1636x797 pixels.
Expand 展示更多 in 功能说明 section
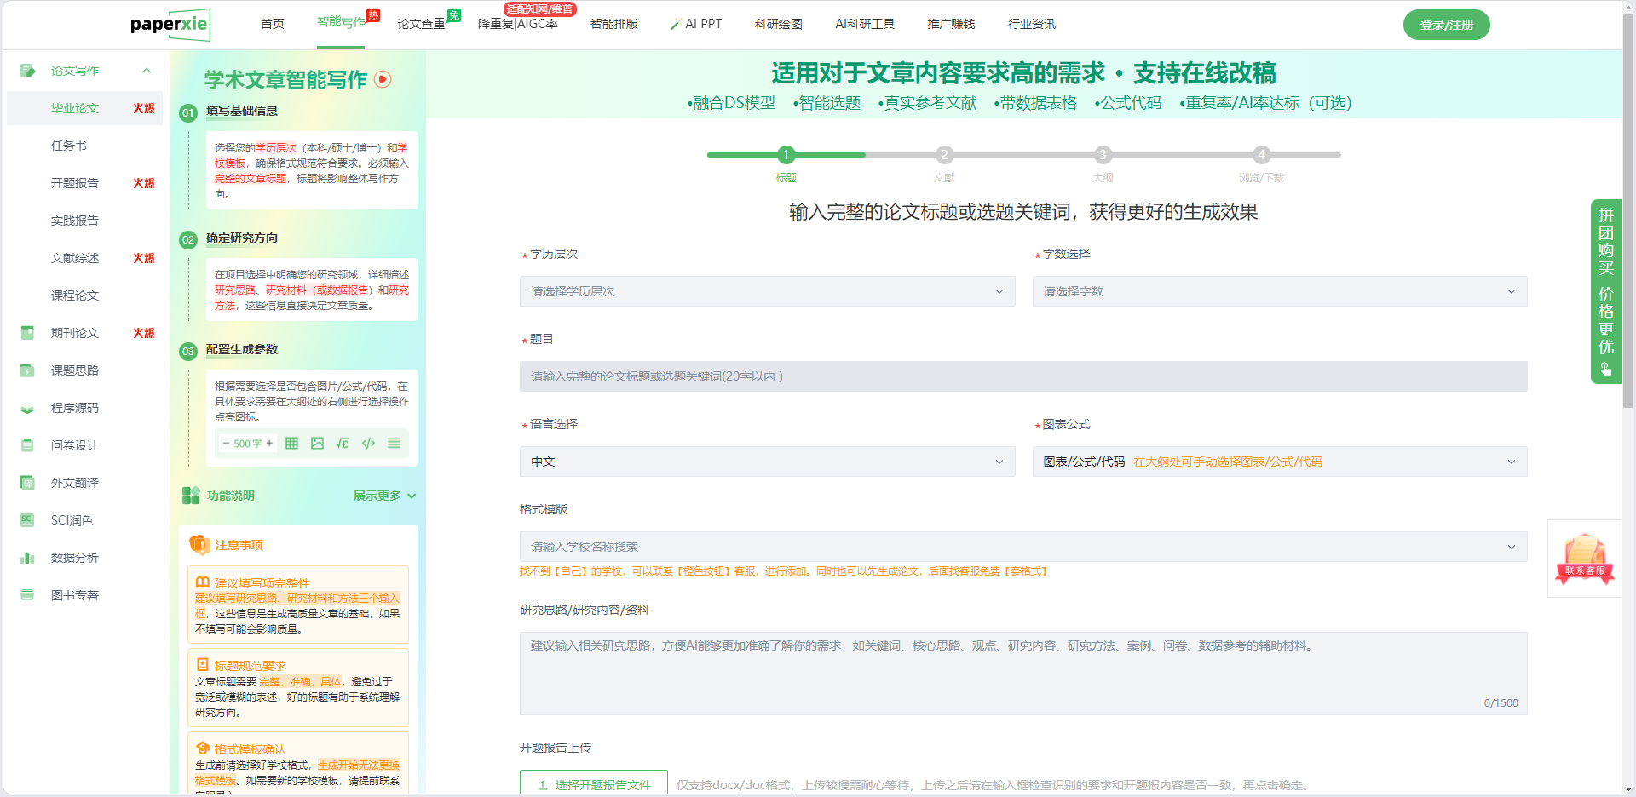384,496
